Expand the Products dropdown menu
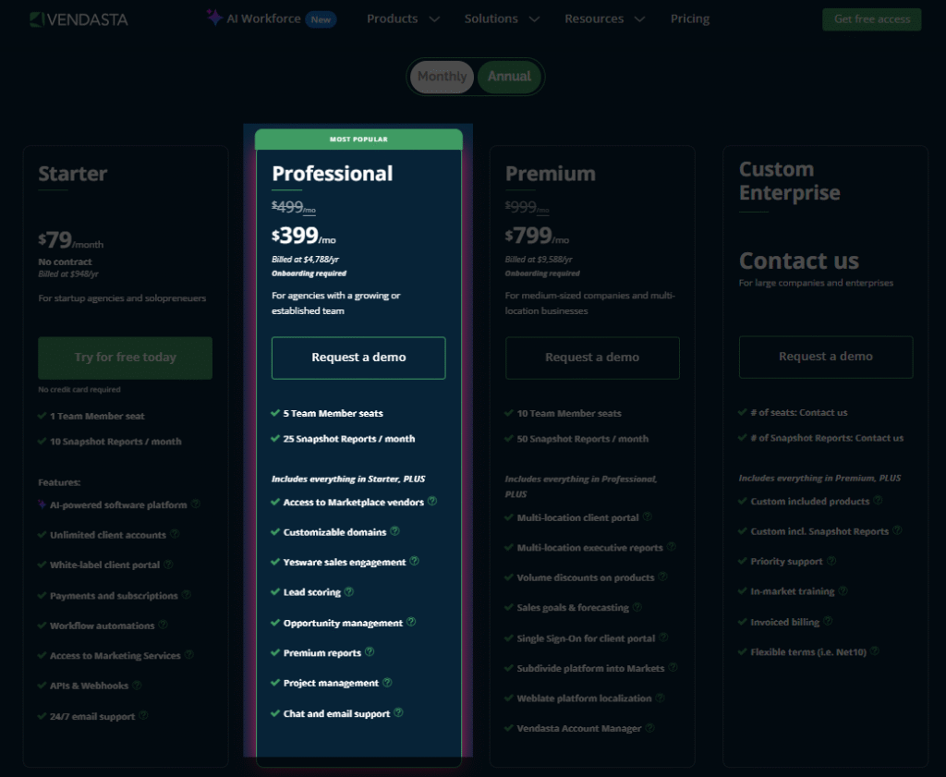The height and width of the screenshot is (777, 946). click(x=403, y=19)
